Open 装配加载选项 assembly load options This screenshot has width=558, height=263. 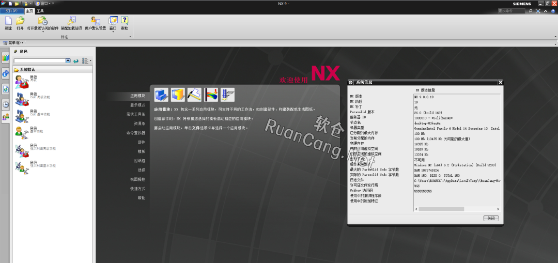[71, 21]
